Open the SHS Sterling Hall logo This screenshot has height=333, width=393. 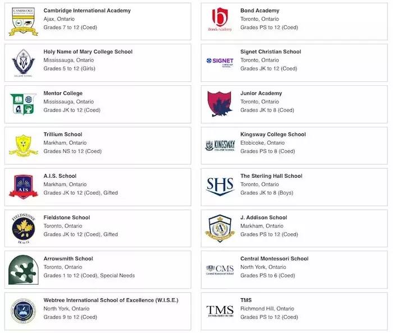(220, 186)
